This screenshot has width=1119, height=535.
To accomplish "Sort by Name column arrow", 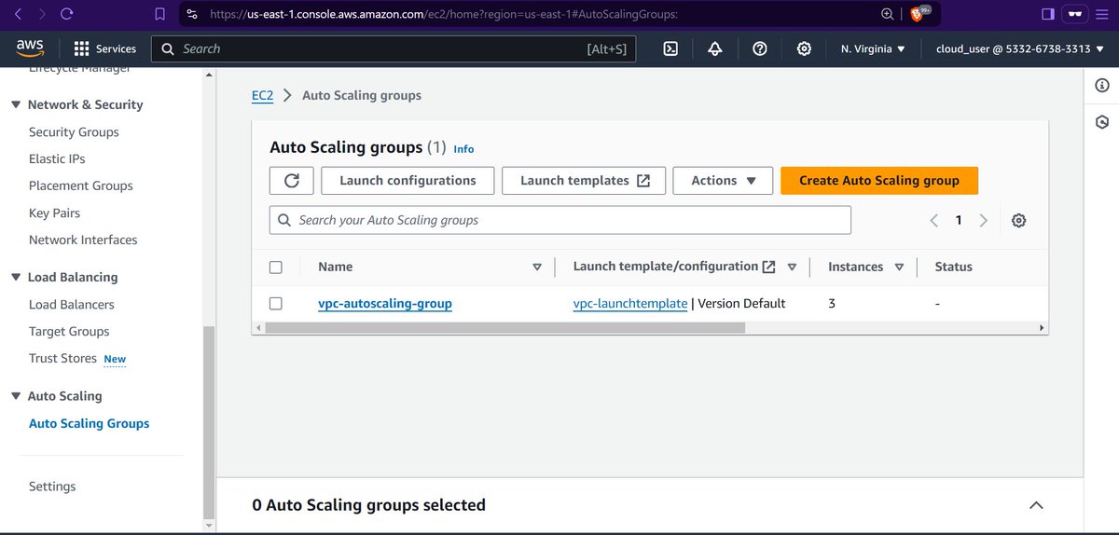I will click(x=537, y=267).
